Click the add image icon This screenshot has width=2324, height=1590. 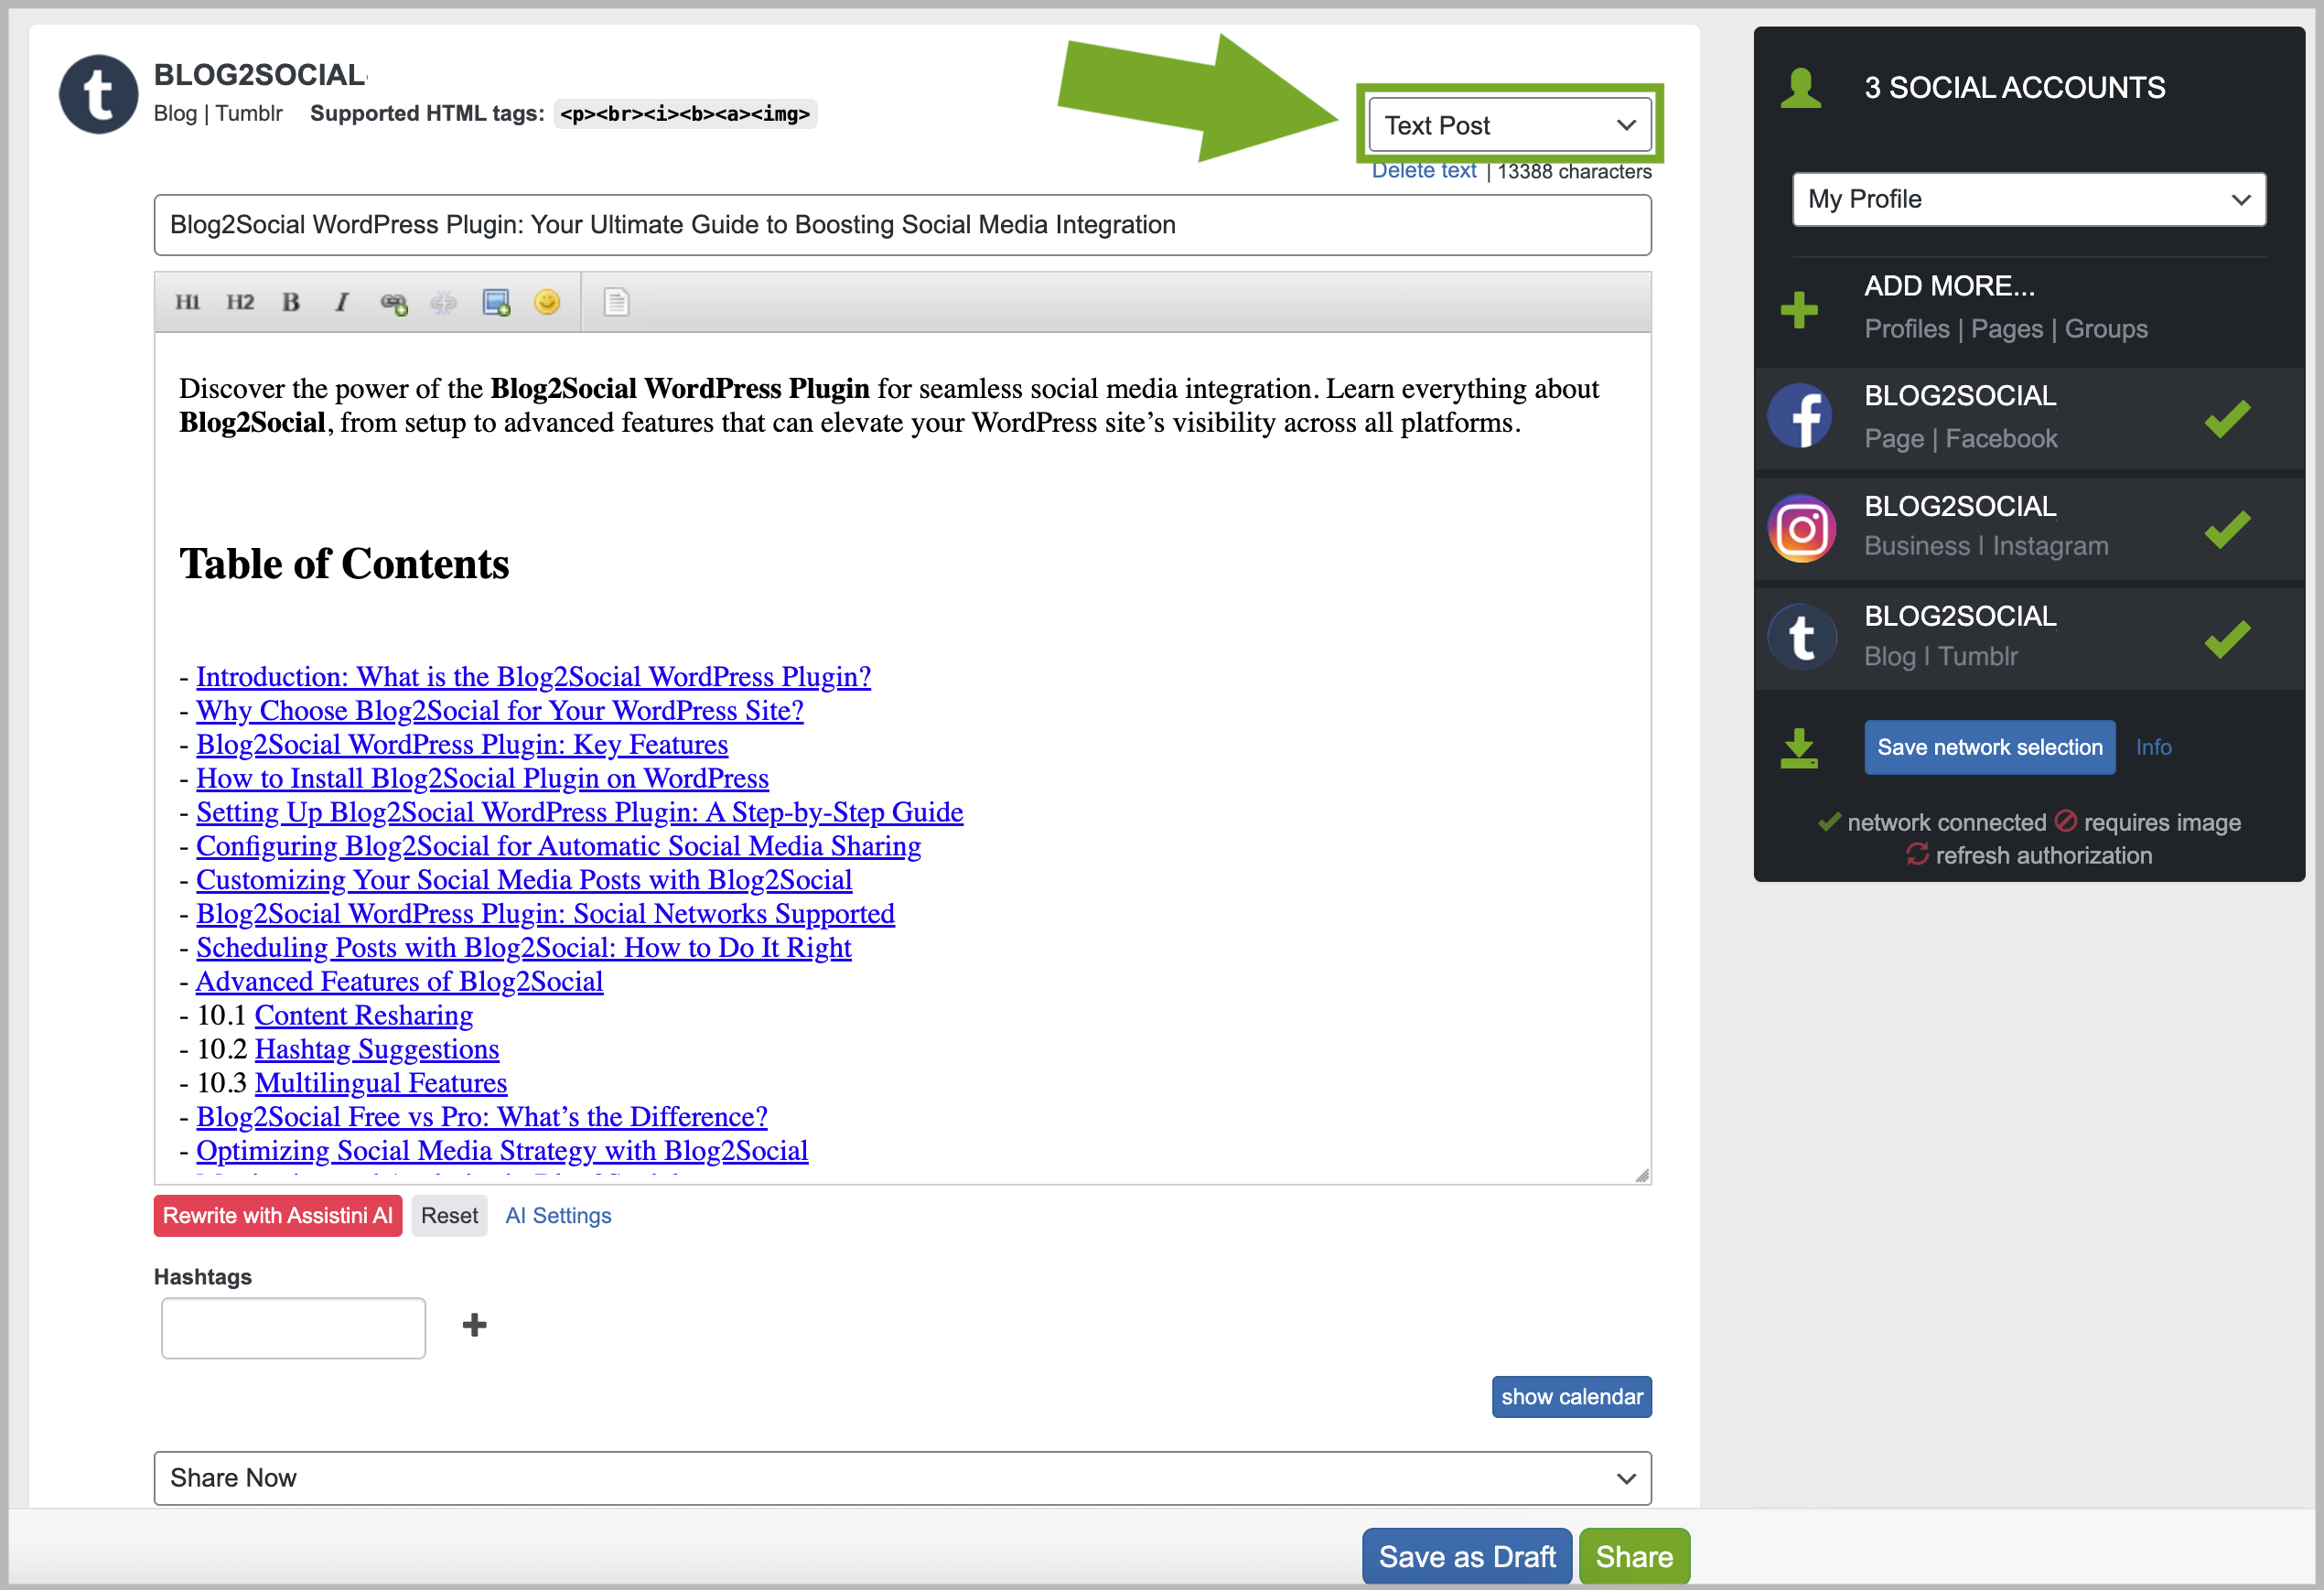pyautogui.click(x=496, y=302)
